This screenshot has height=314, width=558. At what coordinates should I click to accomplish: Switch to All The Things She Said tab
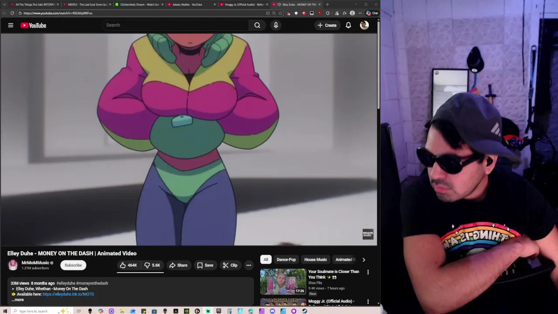click(35, 4)
